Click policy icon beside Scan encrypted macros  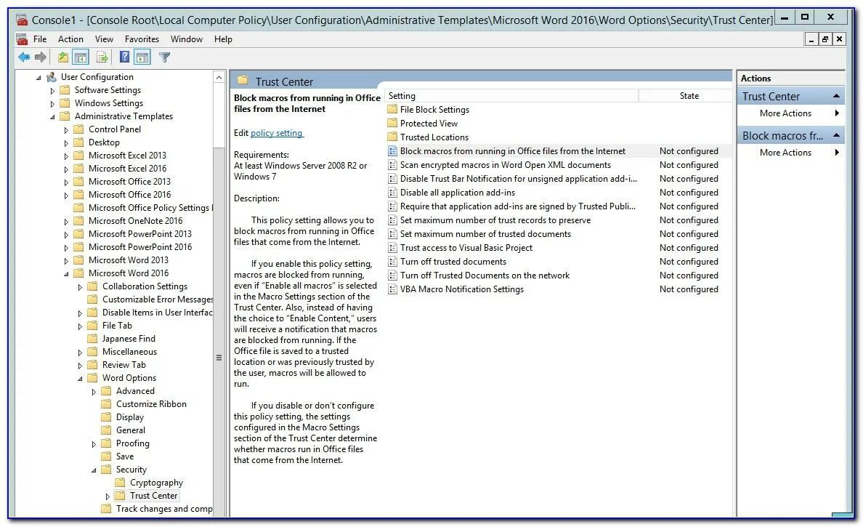click(x=392, y=165)
